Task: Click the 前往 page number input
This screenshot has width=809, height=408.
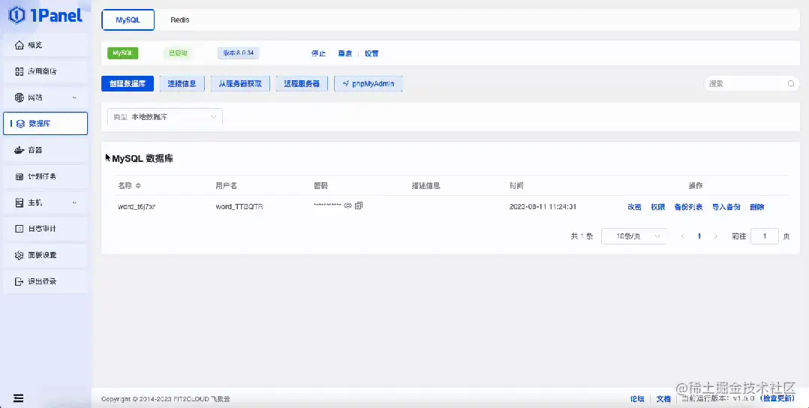Action: click(x=764, y=236)
